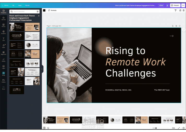Click the delete page icon above canvas
Screen dimensions: 186x132
point(176,26)
